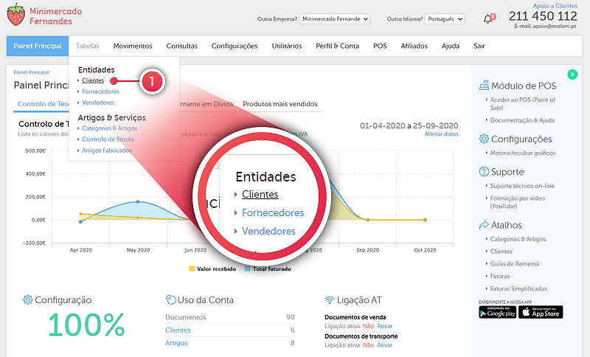Click the green play arrow icon
Viewport: 590px width, 357px height.
(572, 74)
